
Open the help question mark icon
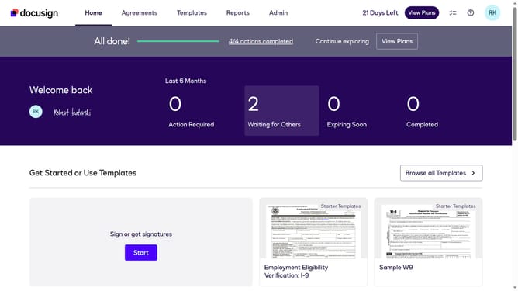tap(471, 13)
